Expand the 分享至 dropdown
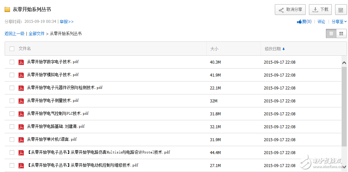Viewport: 348px width, 172px height. pos(339,22)
